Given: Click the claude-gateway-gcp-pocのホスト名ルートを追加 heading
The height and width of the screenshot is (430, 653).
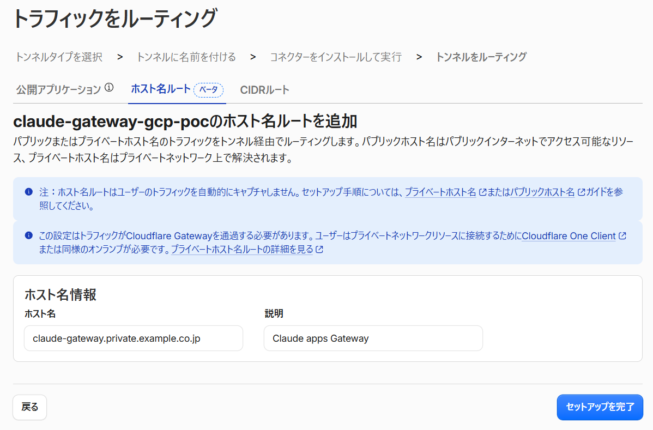Looking at the screenshot, I should click(x=185, y=121).
